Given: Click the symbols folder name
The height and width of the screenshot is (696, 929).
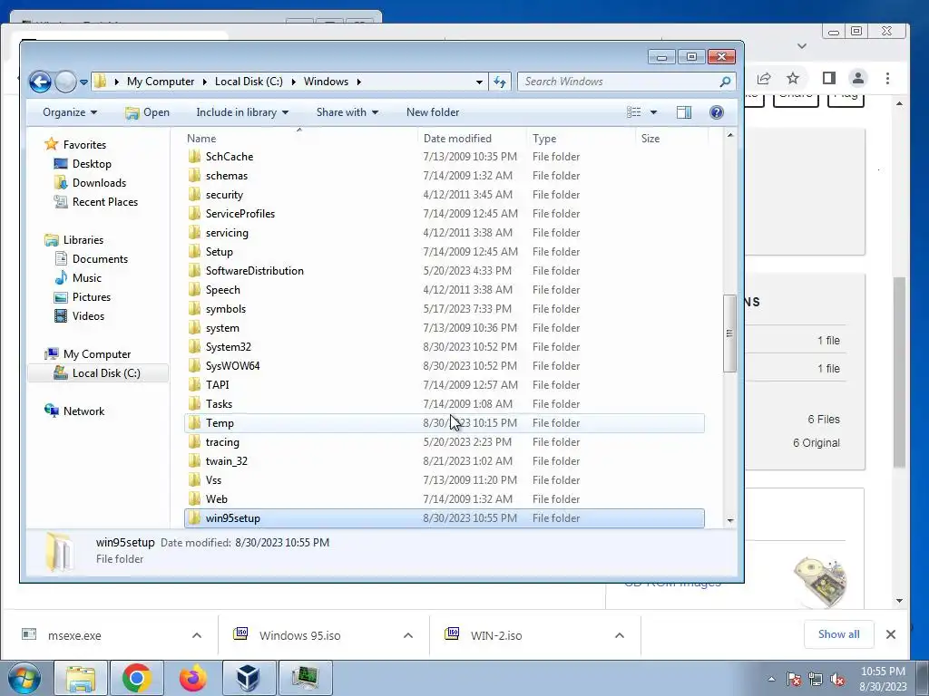Looking at the screenshot, I should tap(225, 309).
